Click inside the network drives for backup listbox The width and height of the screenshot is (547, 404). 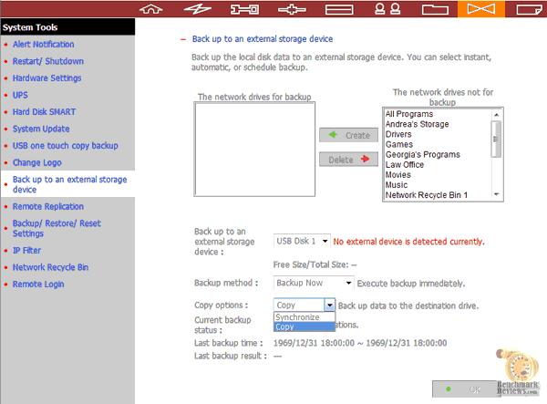(x=254, y=150)
